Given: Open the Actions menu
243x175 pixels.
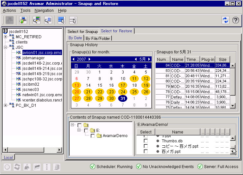Looking at the screenshot, I should 10,11.
